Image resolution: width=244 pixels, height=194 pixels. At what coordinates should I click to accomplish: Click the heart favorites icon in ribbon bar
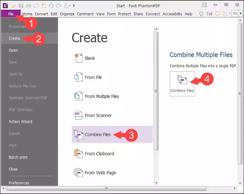[x=217, y=13]
